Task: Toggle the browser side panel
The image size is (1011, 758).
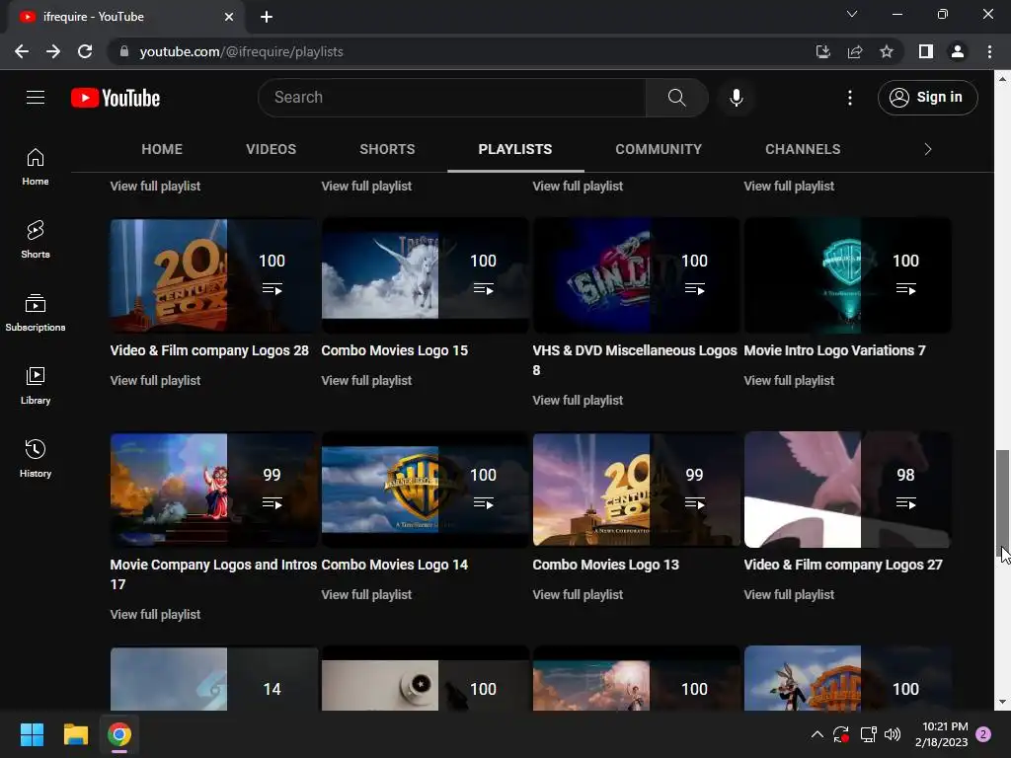Action: pyautogui.click(x=926, y=51)
